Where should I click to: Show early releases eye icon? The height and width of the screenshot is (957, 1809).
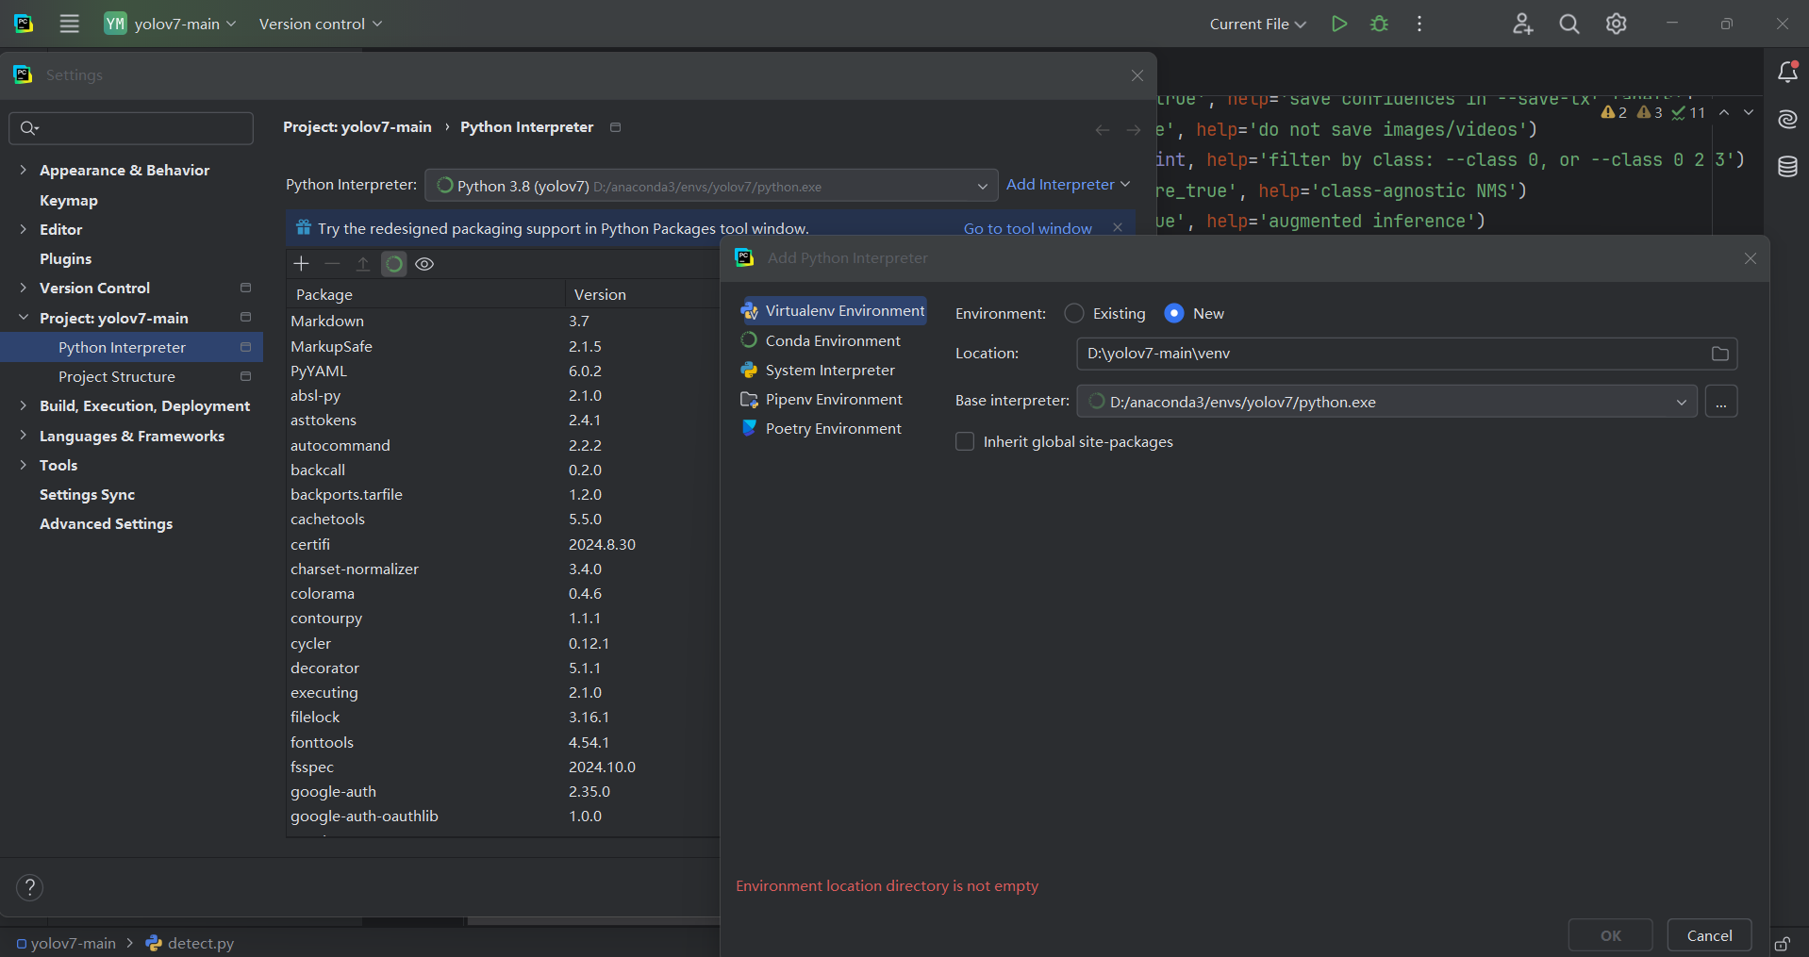(x=424, y=264)
